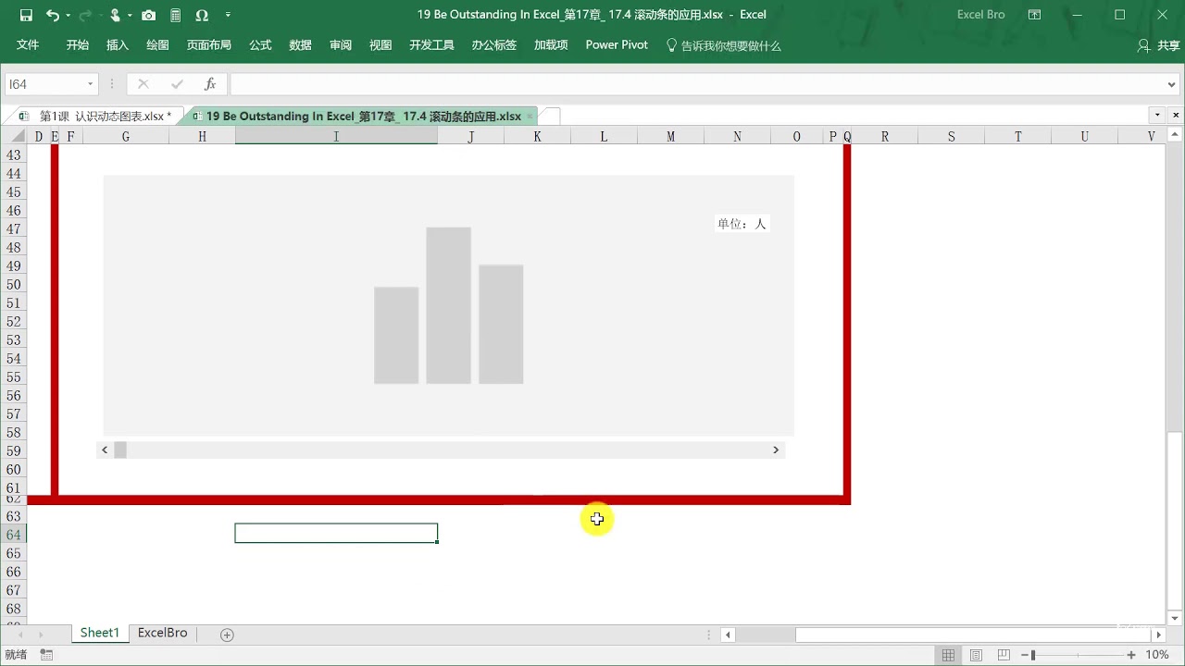Expand the Name Box dropdown arrow
This screenshot has height=666, width=1185.
point(91,84)
